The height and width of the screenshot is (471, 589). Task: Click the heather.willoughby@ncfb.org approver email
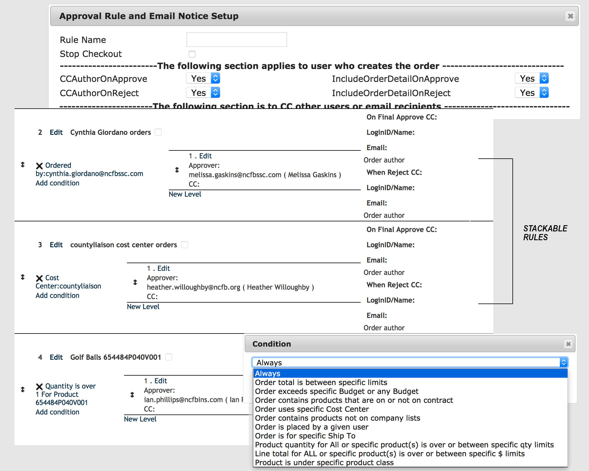click(193, 287)
